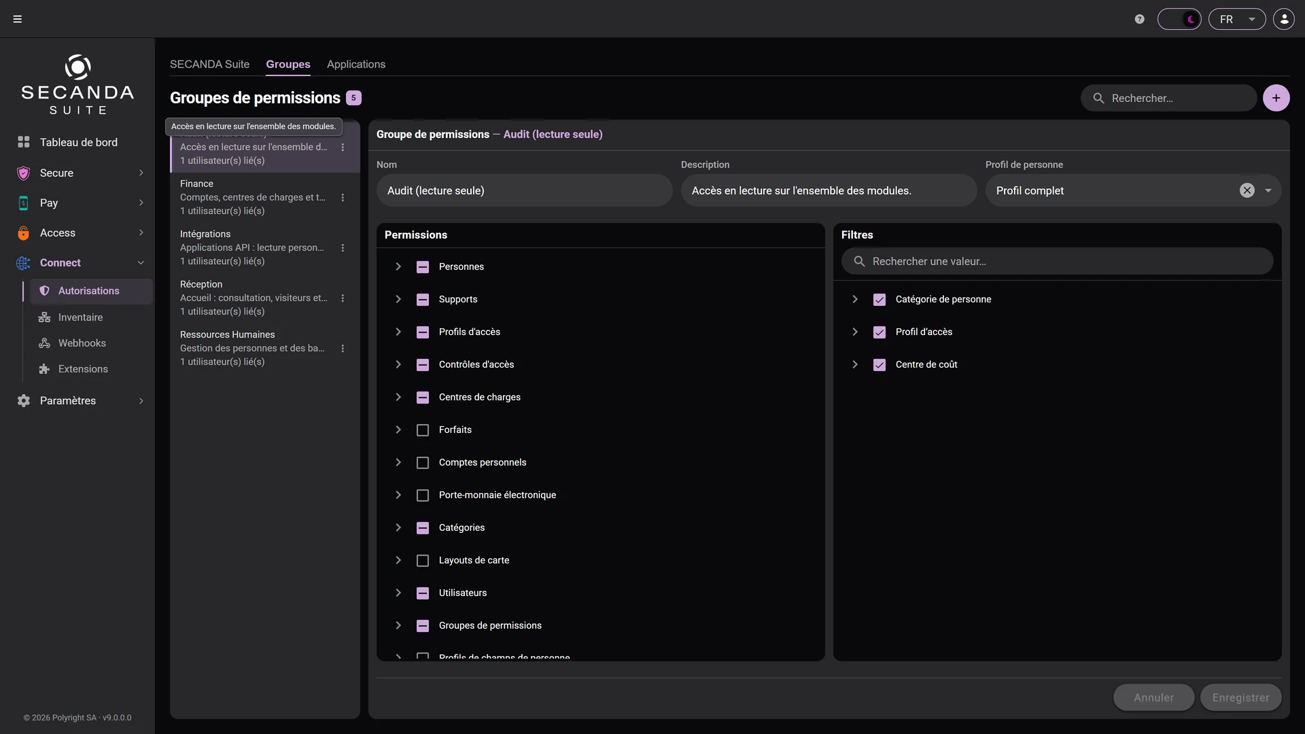Click the help question mark icon

1140,19
